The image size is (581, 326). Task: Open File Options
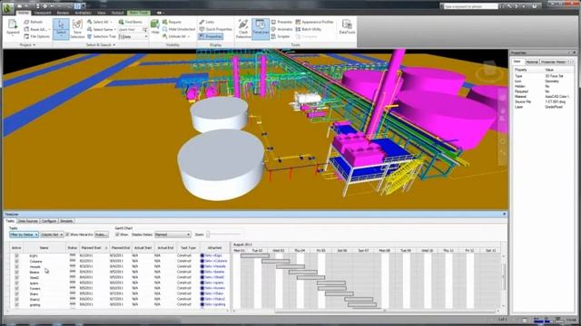[36, 36]
